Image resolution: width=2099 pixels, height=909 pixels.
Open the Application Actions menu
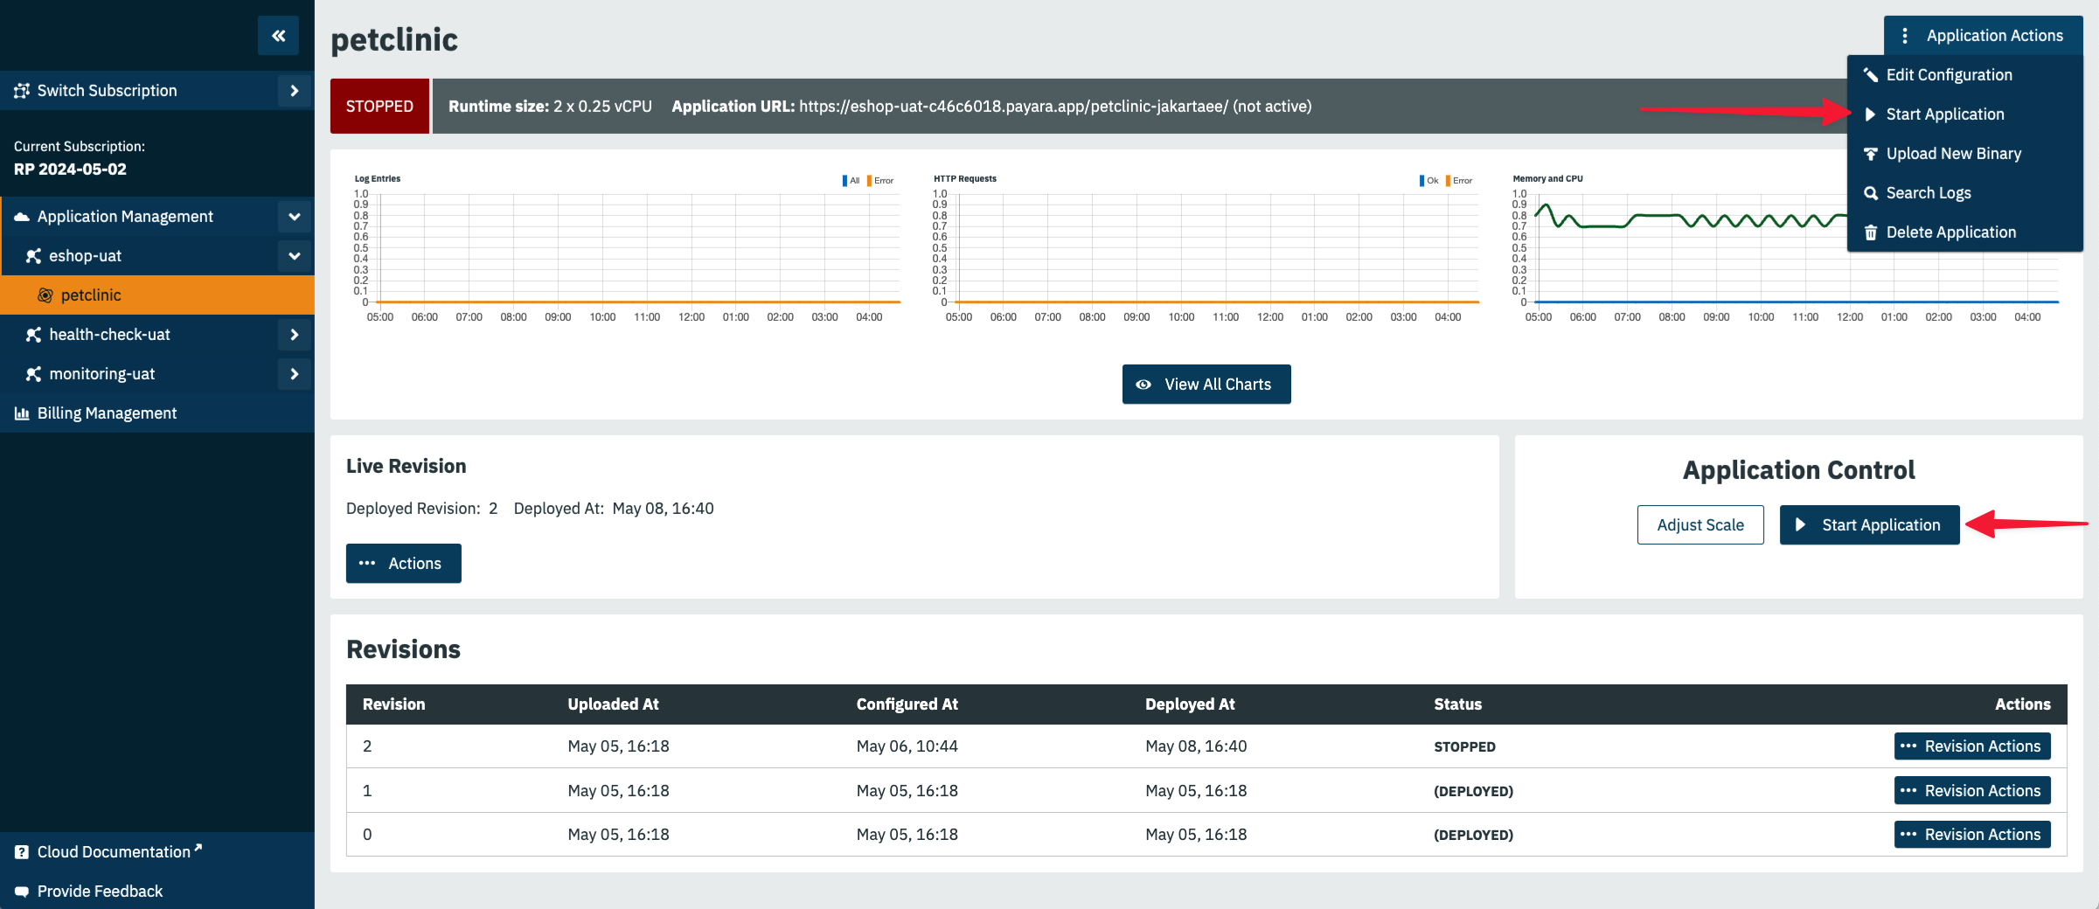(x=1983, y=36)
